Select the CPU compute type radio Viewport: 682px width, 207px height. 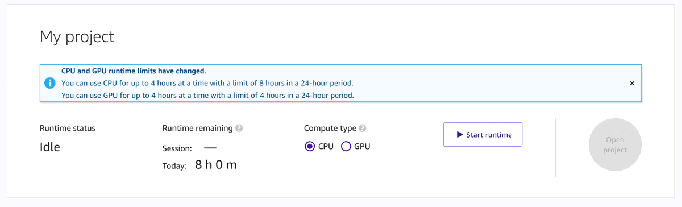(310, 146)
